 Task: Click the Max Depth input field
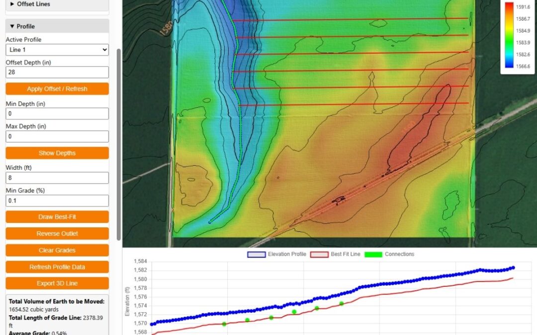(57, 136)
